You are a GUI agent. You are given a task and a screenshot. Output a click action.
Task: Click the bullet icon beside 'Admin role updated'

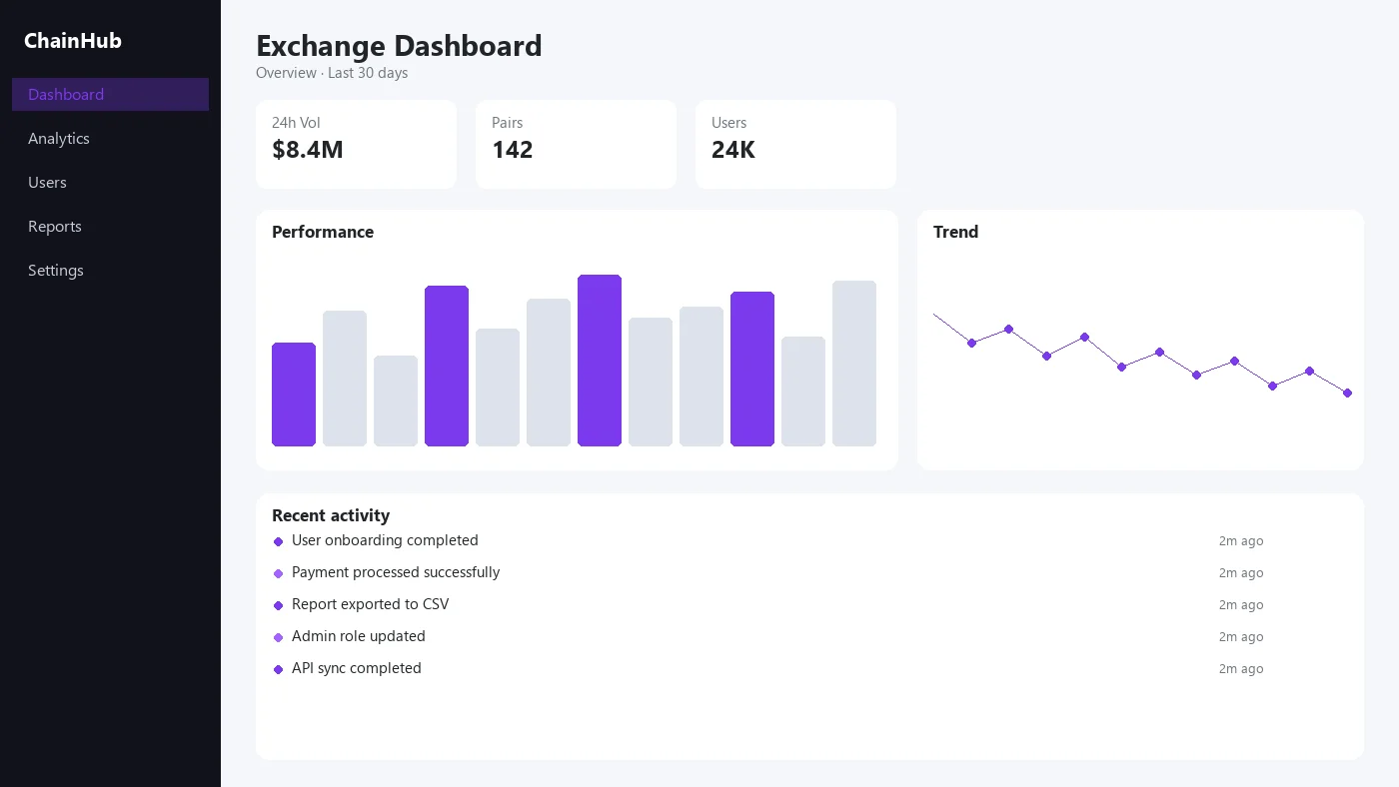278,637
